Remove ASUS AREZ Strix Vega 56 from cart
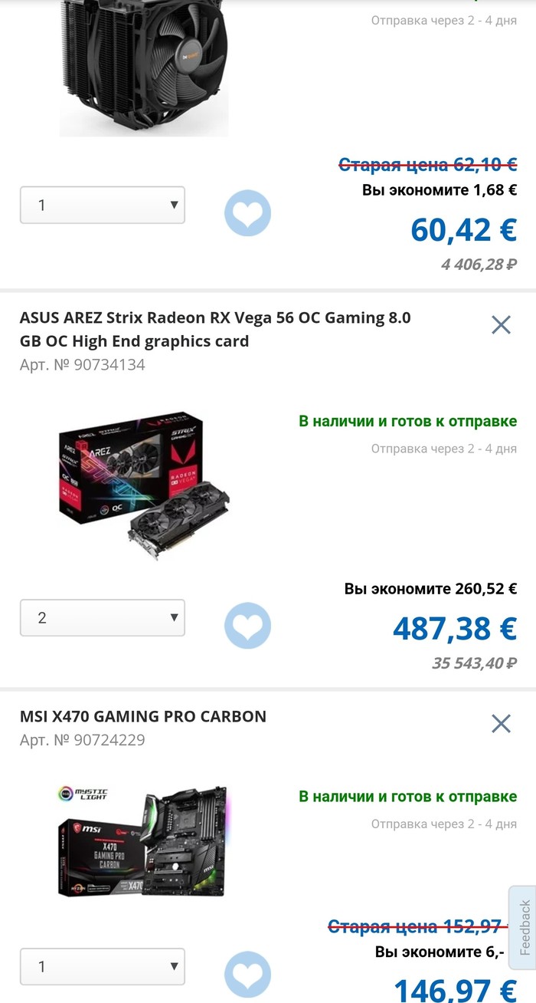The image size is (536, 1003). [x=501, y=325]
